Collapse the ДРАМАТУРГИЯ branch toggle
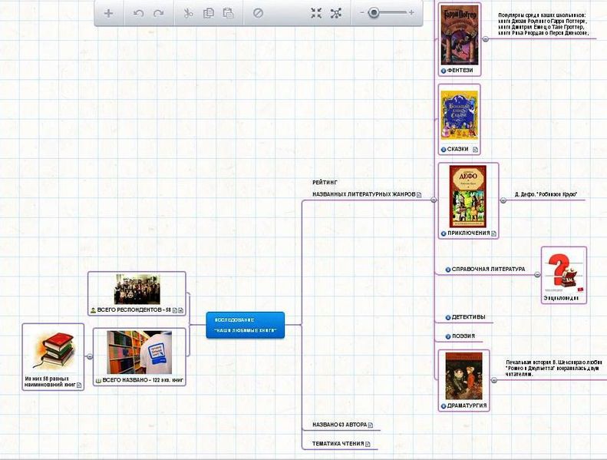Viewport: 607px width, 460px height. tap(494, 380)
